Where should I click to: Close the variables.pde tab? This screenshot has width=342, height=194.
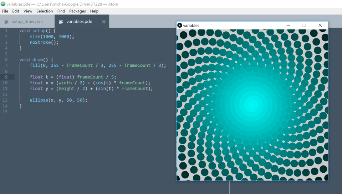coord(104,22)
